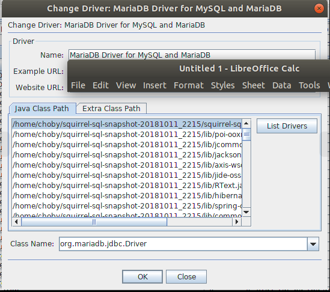
Task: Open Format menu in LibreOffice Calc
Action: coord(189,85)
